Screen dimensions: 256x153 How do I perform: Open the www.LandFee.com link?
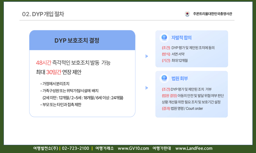tap(194, 148)
